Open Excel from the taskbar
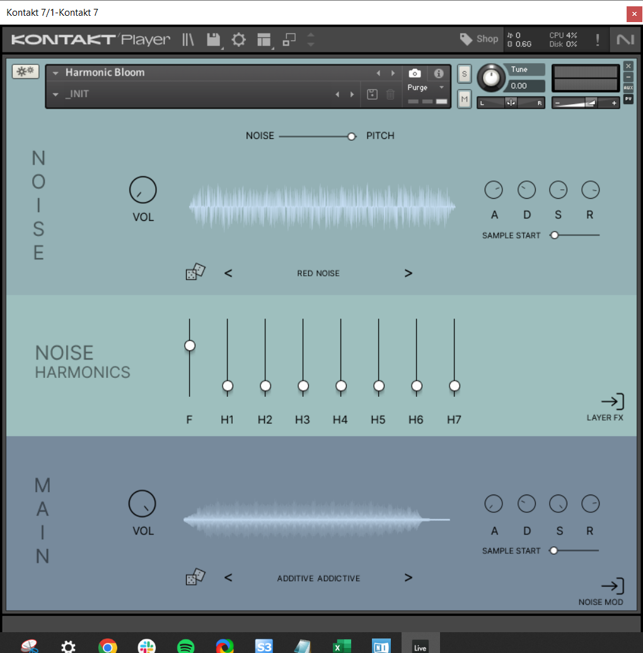The height and width of the screenshot is (653, 643). click(x=342, y=647)
